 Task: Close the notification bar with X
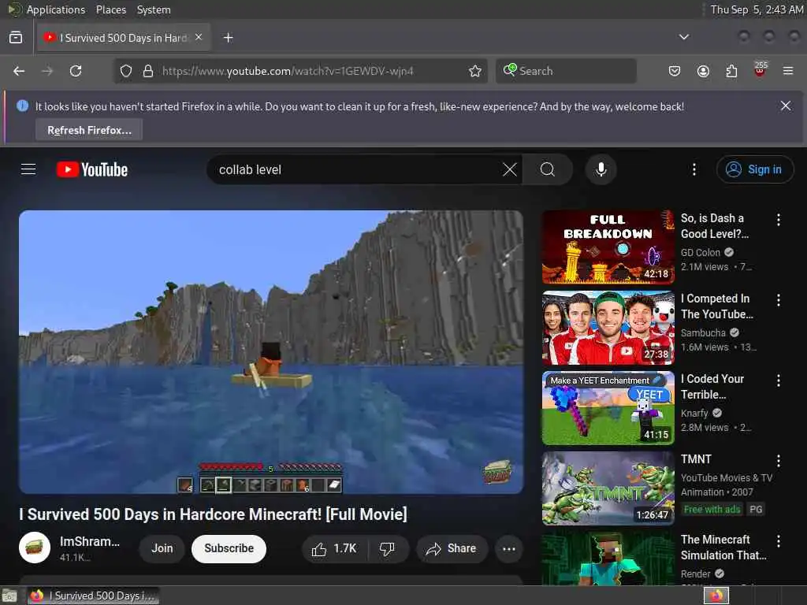(x=786, y=106)
